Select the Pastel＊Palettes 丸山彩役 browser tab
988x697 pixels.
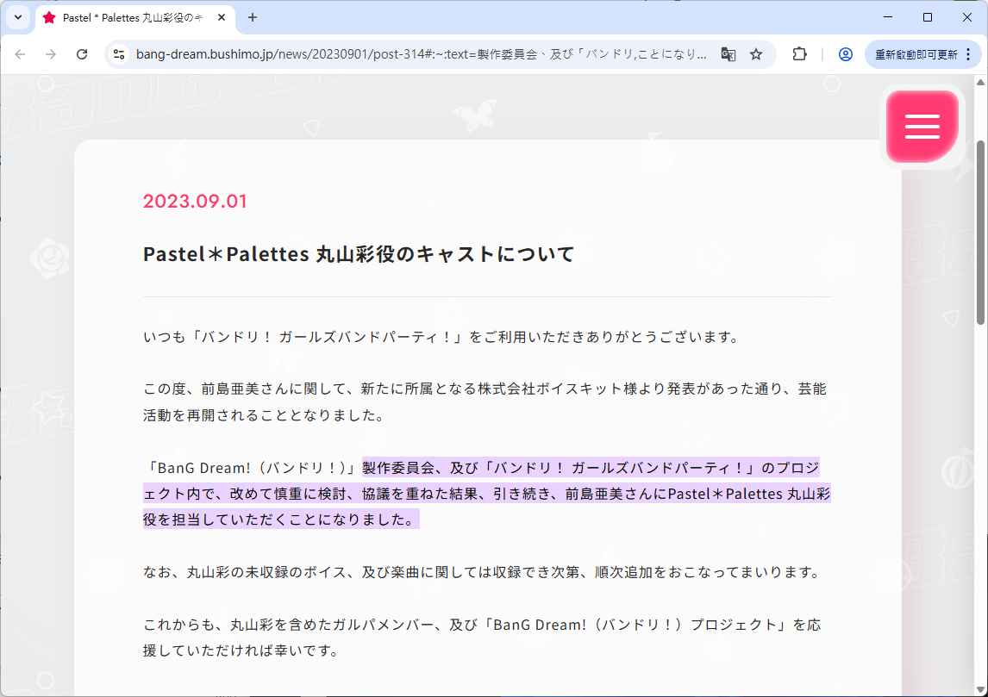click(x=129, y=17)
